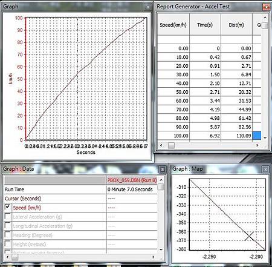Click the 20.32 distance cell
The width and height of the screenshot is (272, 267).
tap(236, 92)
